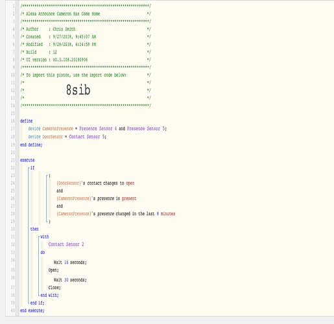The width and height of the screenshot is (334, 324).
Task: Click line number 21 in the gutter
Action: click(13, 160)
